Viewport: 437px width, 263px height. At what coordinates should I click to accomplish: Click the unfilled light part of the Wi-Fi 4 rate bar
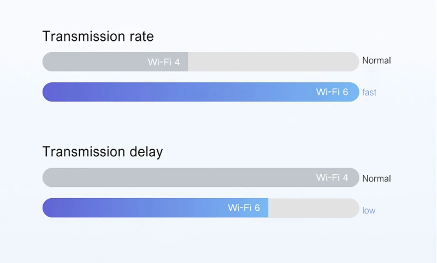click(273, 62)
